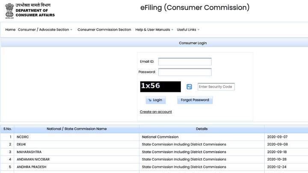Click into the Password field
Image resolution: width=308 pixels, height=173 pixels.
tap(185, 72)
